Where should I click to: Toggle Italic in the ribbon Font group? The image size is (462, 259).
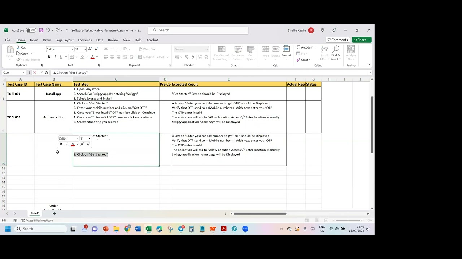click(55, 57)
